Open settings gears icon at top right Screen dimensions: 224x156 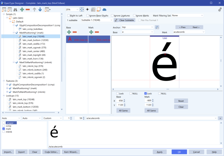coord(220,9)
